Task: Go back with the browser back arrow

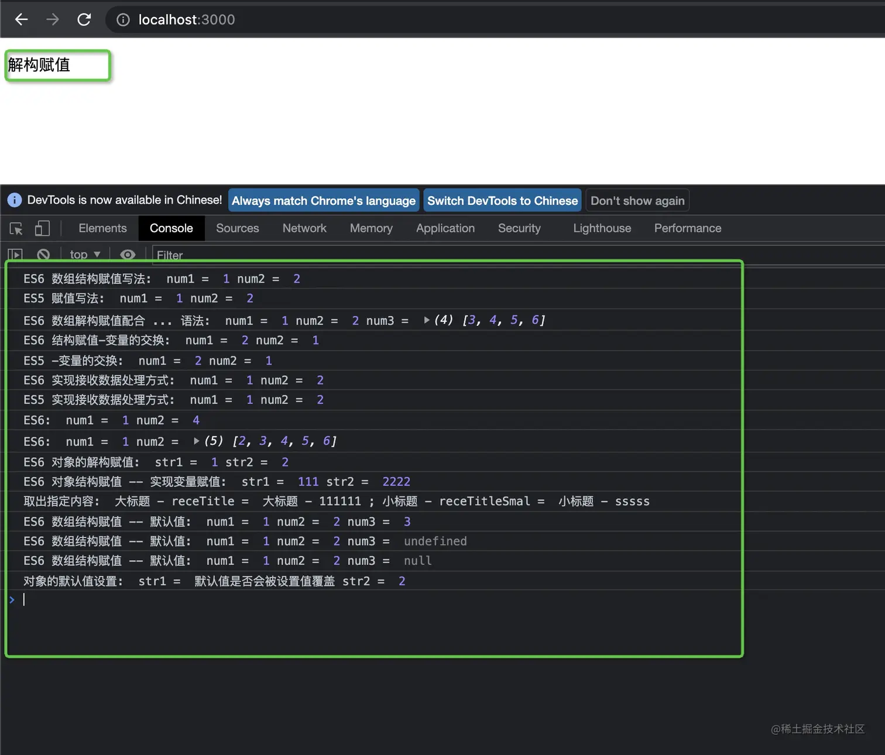Action: [x=22, y=19]
